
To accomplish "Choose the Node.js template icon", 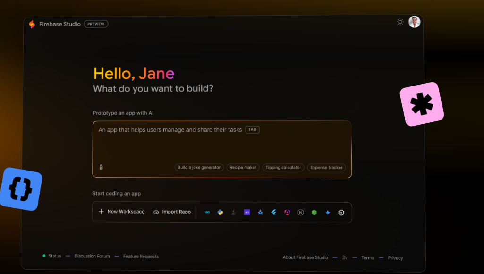I will pos(314,213).
